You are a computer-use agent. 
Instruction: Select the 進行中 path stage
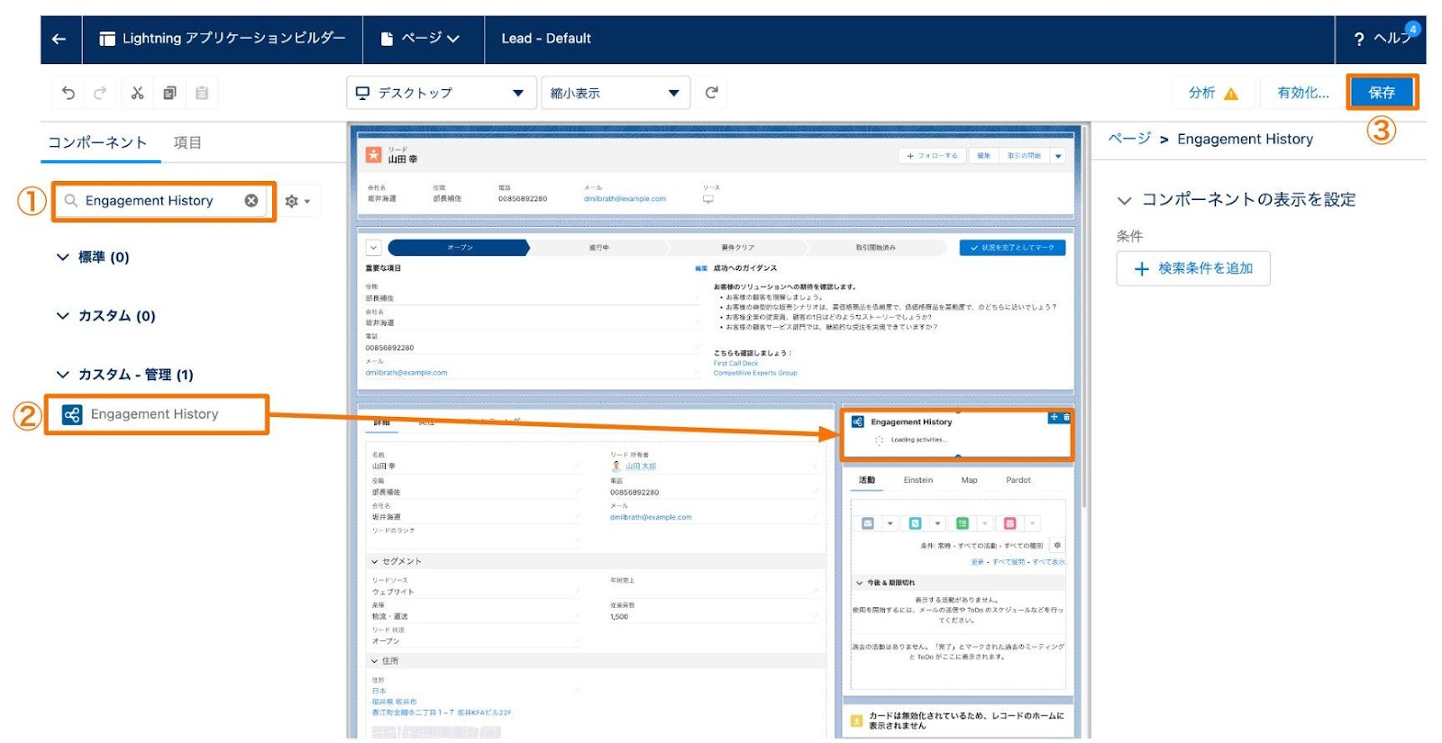[x=599, y=248]
